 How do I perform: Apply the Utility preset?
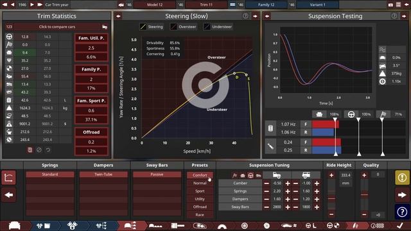pos(200,199)
